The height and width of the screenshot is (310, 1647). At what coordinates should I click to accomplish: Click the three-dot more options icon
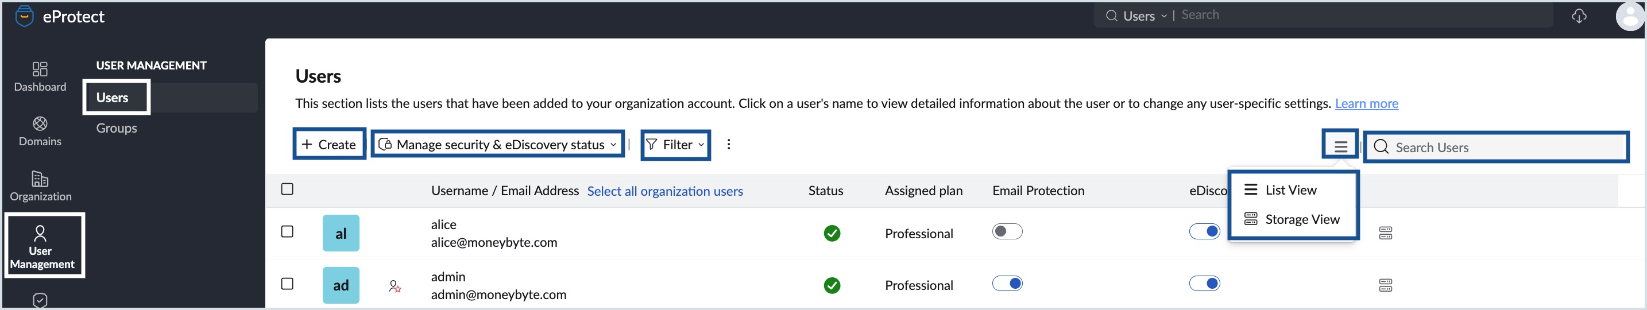pos(728,145)
